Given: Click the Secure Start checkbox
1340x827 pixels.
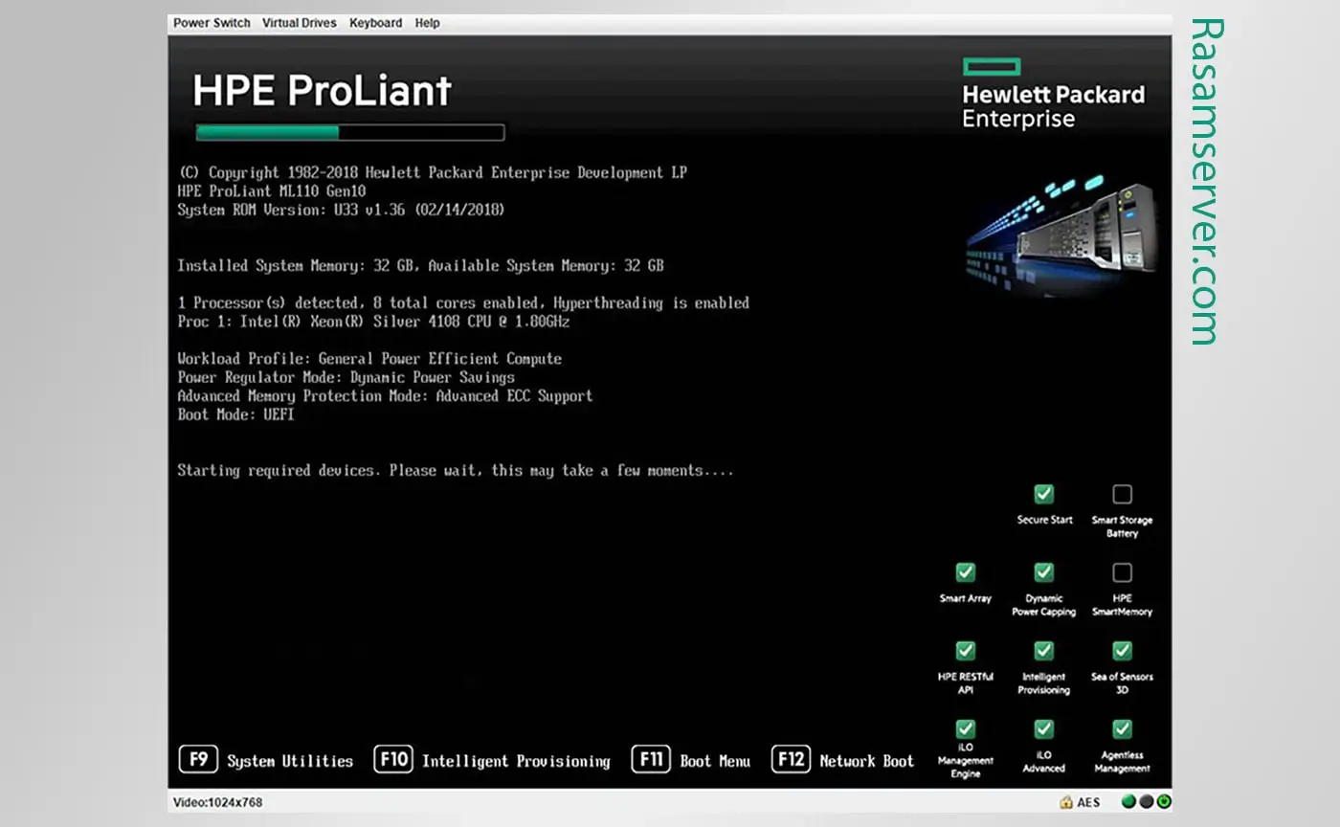Looking at the screenshot, I should 1043,494.
